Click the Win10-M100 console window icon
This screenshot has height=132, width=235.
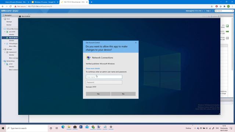(x=20, y=16)
